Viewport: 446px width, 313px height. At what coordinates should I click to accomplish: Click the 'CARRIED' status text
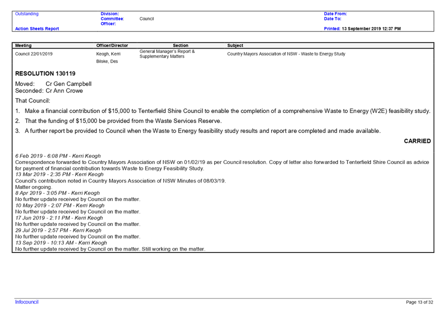417,141
